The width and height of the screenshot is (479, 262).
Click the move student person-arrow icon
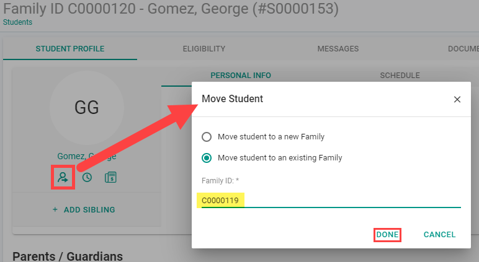(x=63, y=177)
